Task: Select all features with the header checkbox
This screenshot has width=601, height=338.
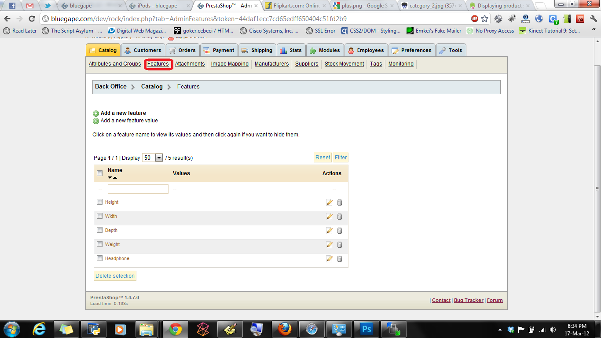Action: coord(100,173)
